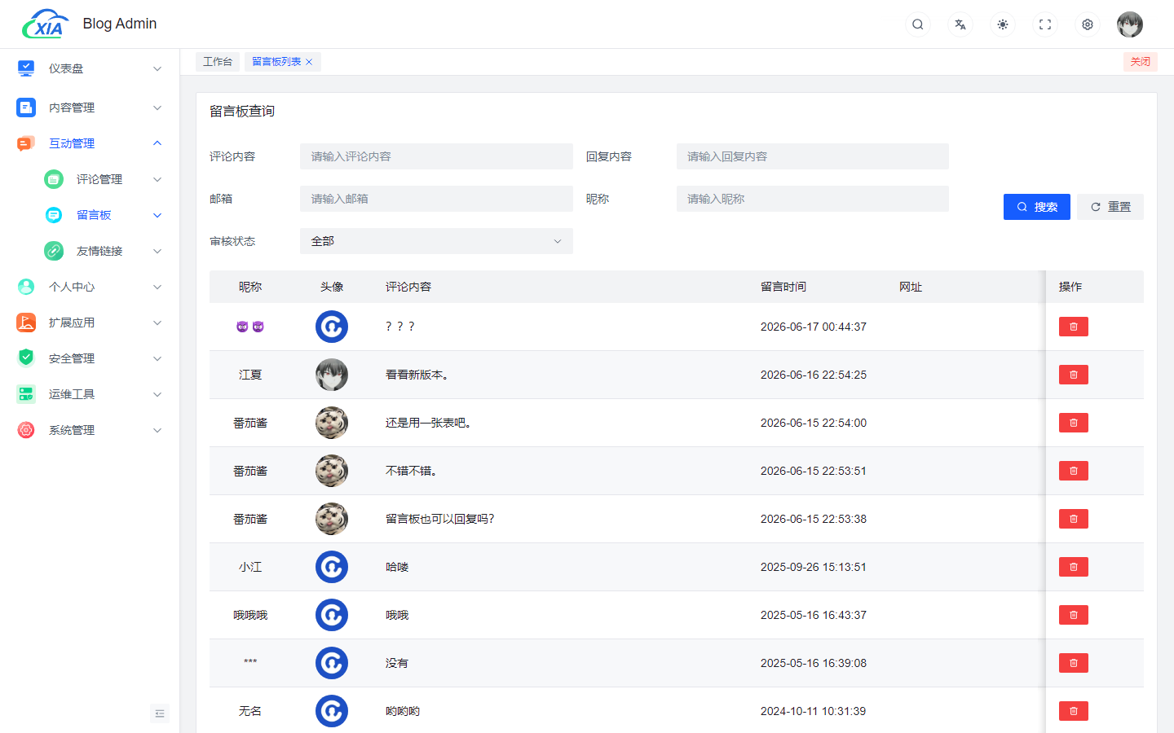
Task: Delete the message with content ? ? ?
Action: coord(1074,327)
